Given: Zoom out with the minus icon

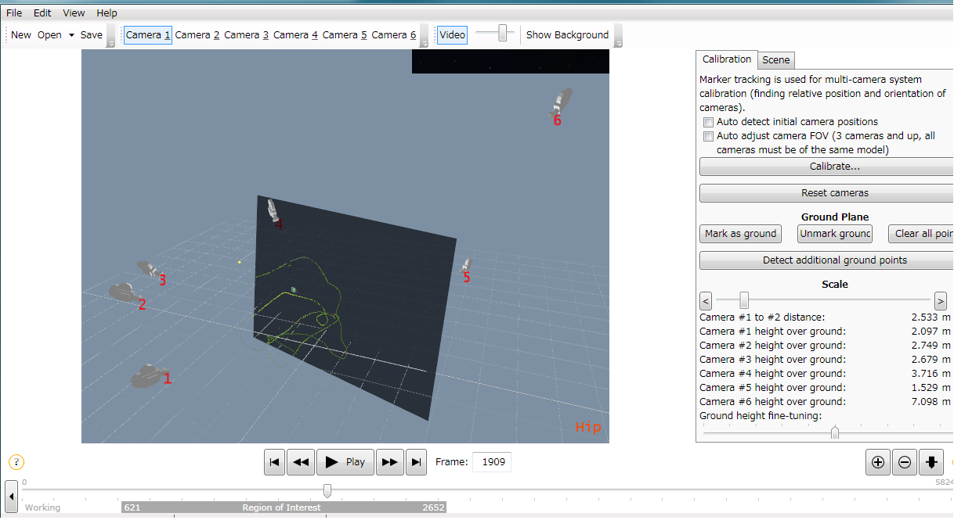Looking at the screenshot, I should (x=905, y=462).
